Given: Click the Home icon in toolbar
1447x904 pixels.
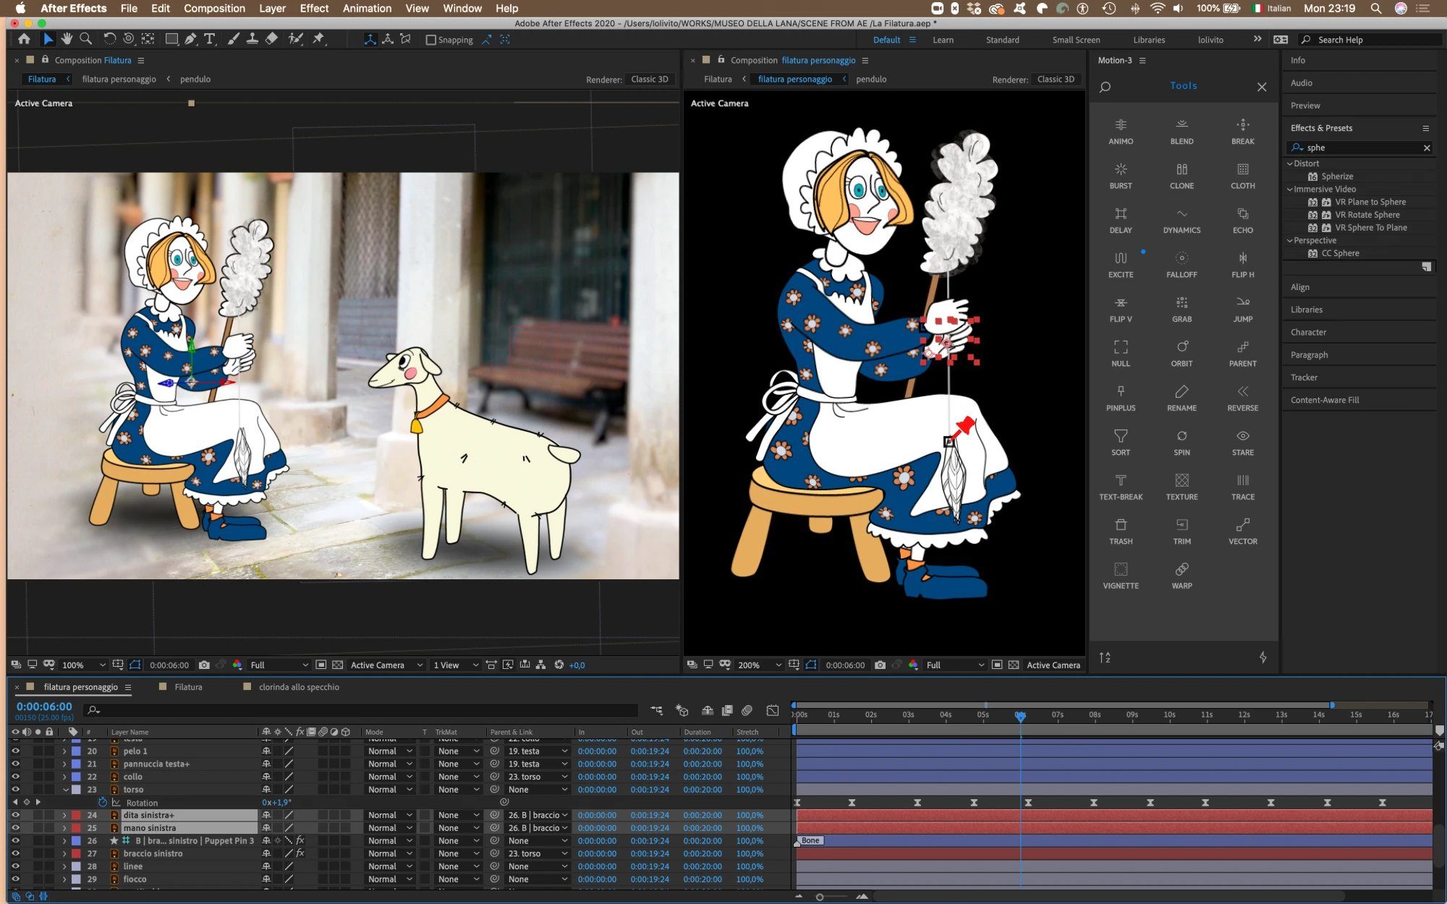Looking at the screenshot, I should (24, 39).
